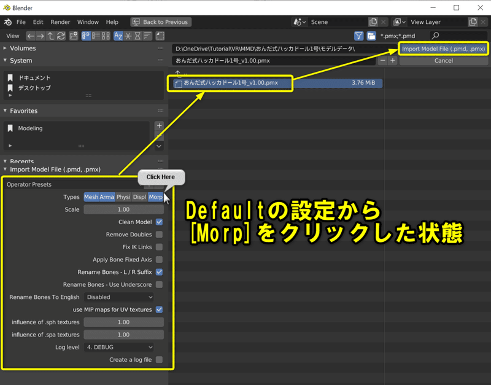491x385 pixels.
Task: Sort files by extension icon
Action: (128, 36)
